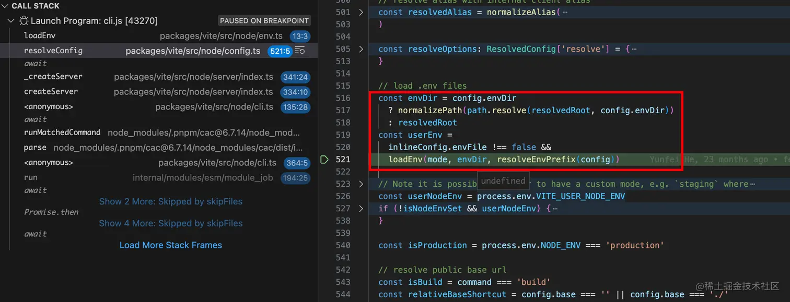Click the 13:3 line badge on loadEnv
This screenshot has width=790, height=302.
click(x=300, y=36)
